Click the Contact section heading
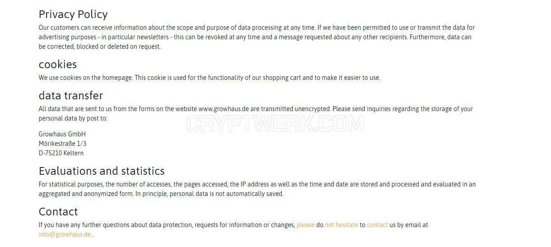 click(58, 211)
